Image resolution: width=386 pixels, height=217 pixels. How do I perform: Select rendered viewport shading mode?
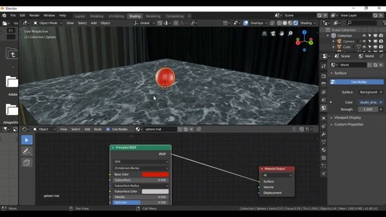tap(296, 23)
